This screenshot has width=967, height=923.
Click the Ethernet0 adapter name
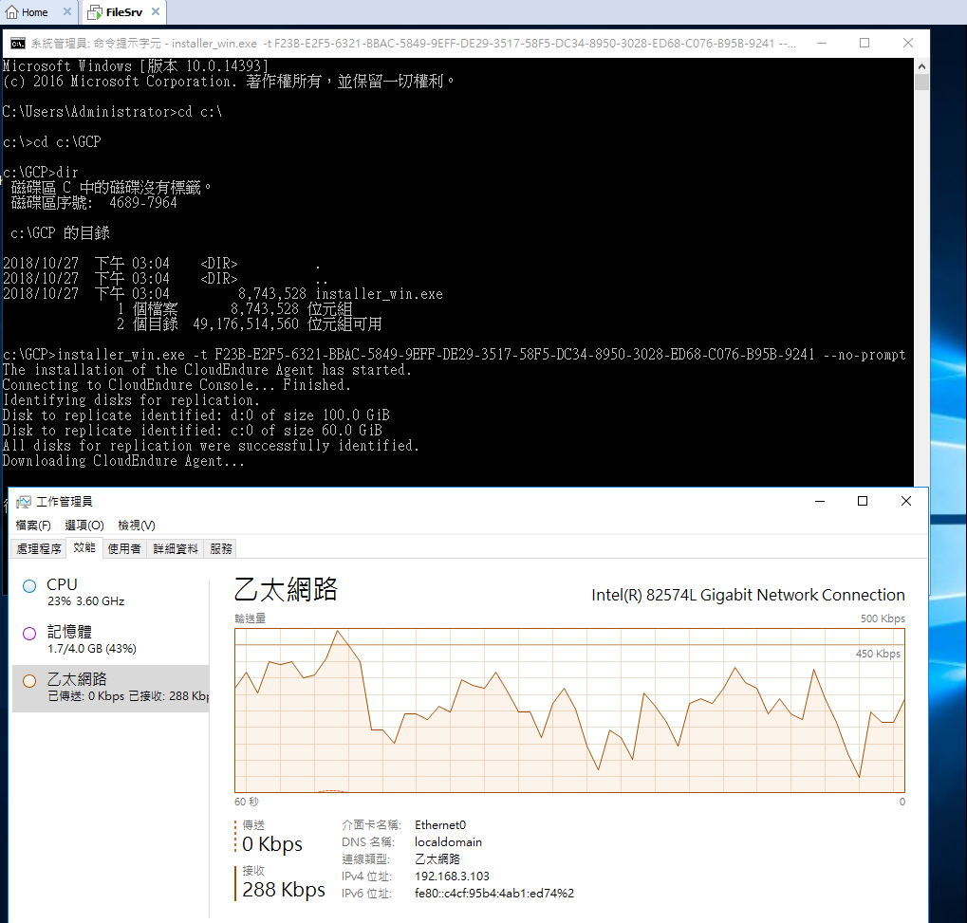point(440,825)
